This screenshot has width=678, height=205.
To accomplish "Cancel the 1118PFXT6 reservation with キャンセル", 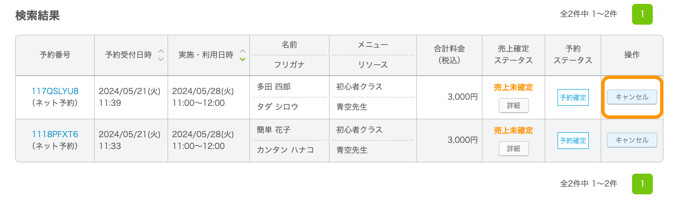I will tap(632, 140).
